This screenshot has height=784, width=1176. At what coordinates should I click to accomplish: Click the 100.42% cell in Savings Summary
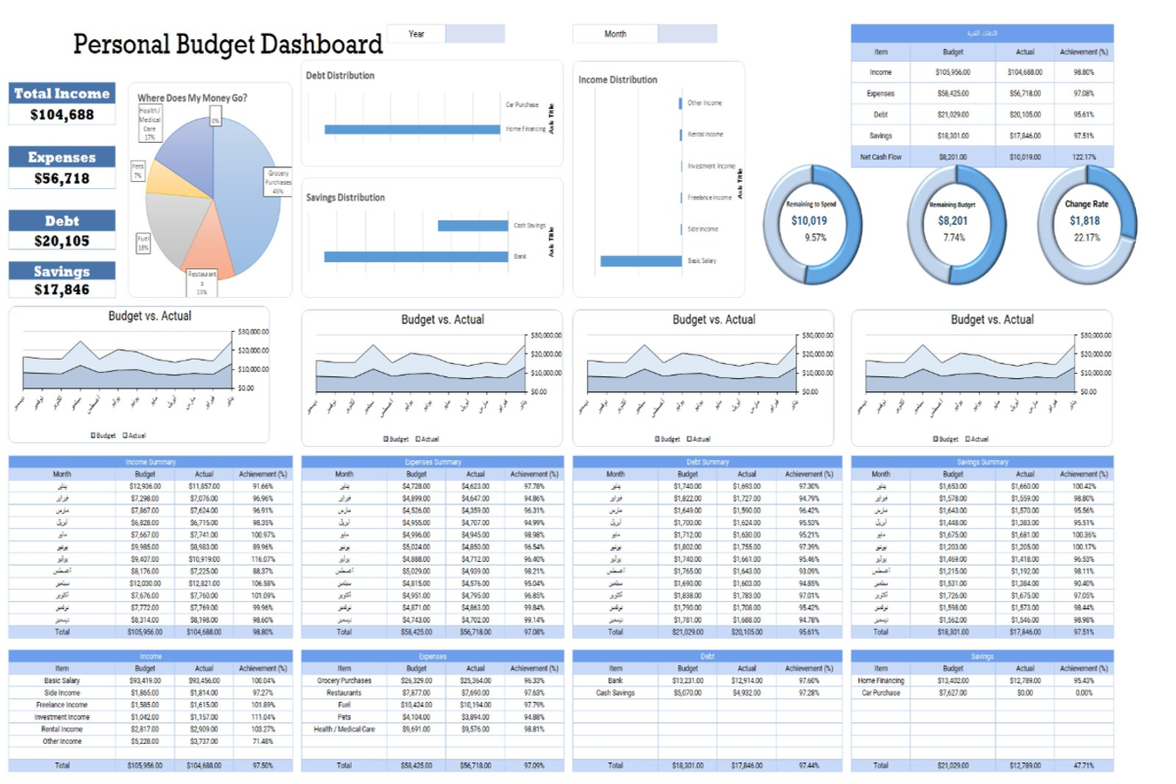(x=1084, y=487)
